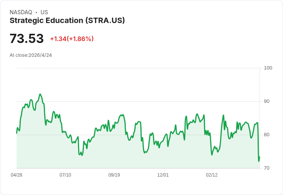Select the 12/01 date on the axis
This screenshot has height=195, width=283.
coord(163,175)
